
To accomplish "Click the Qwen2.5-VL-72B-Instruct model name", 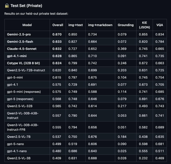I will [x=26, y=70].
